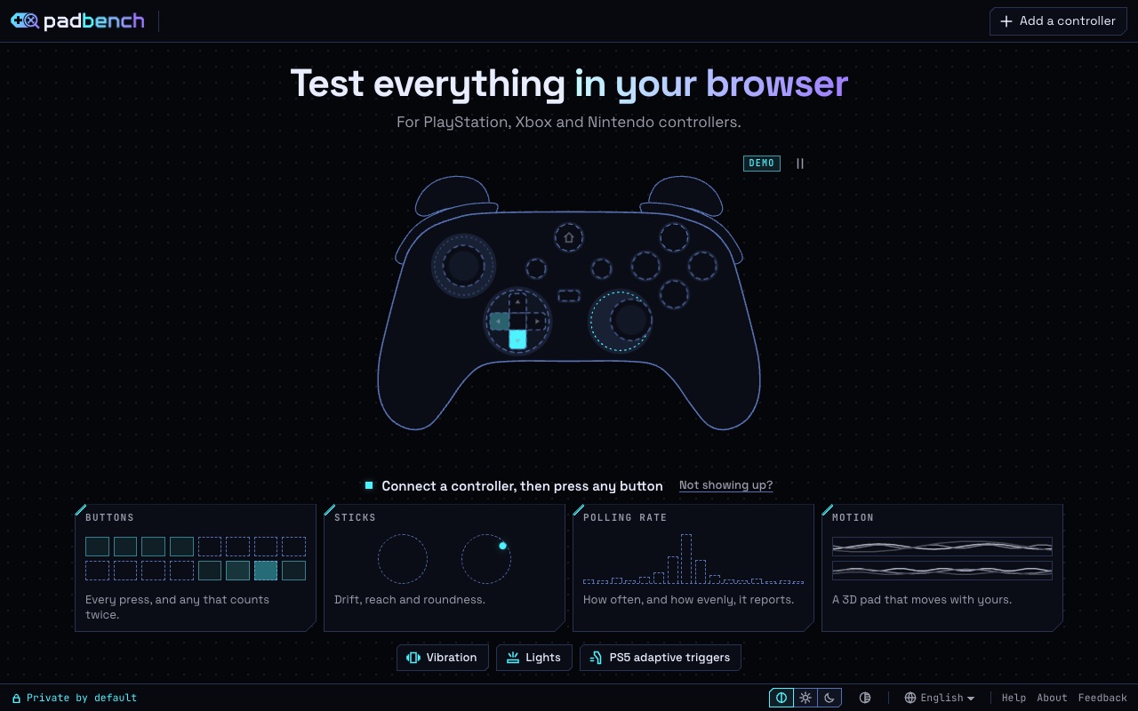Open the Vibration test
Viewport: 1138px width, 711px height.
[x=443, y=658]
